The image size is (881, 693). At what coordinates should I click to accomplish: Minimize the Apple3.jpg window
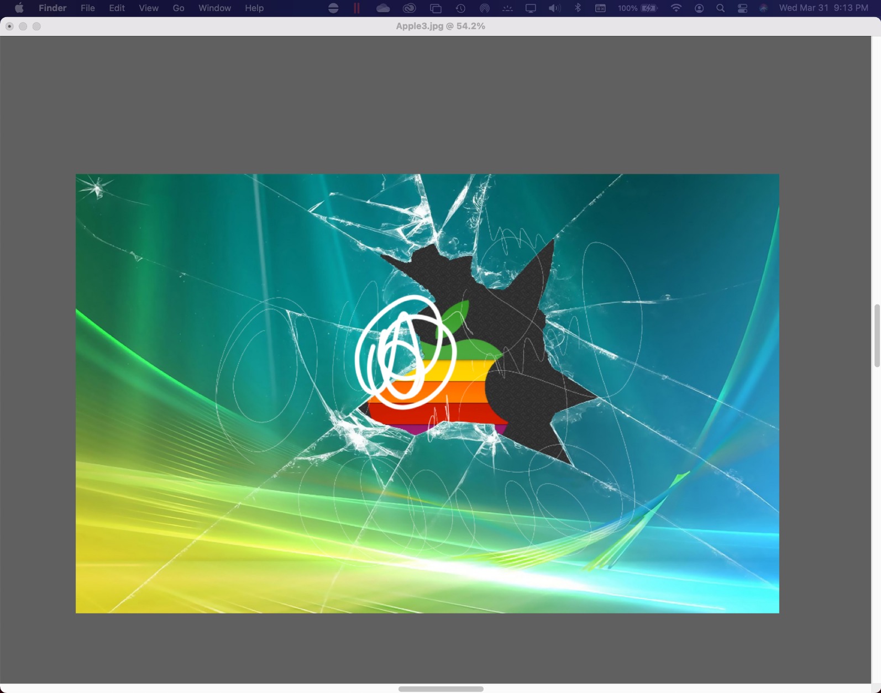point(23,26)
